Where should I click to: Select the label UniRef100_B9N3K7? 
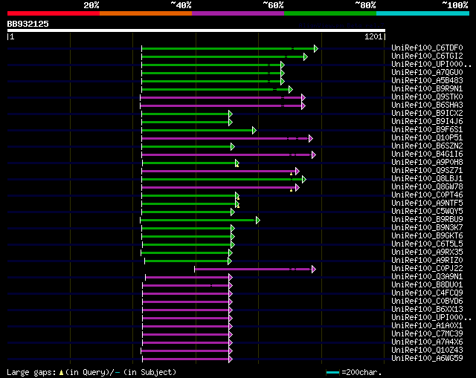(x=427, y=228)
